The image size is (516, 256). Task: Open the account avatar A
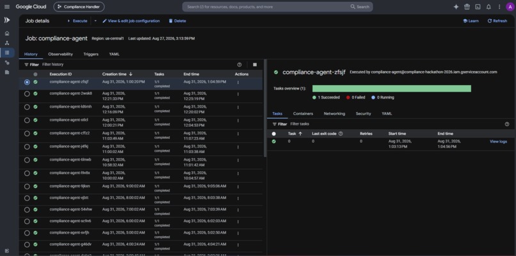point(510,7)
